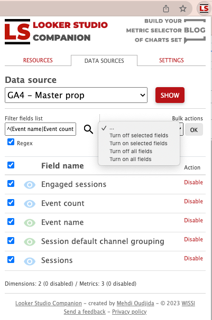Image resolution: width=212 pixels, height=320 pixels.
Task: Open the metric selector blog banner
Action: (x=166, y=31)
